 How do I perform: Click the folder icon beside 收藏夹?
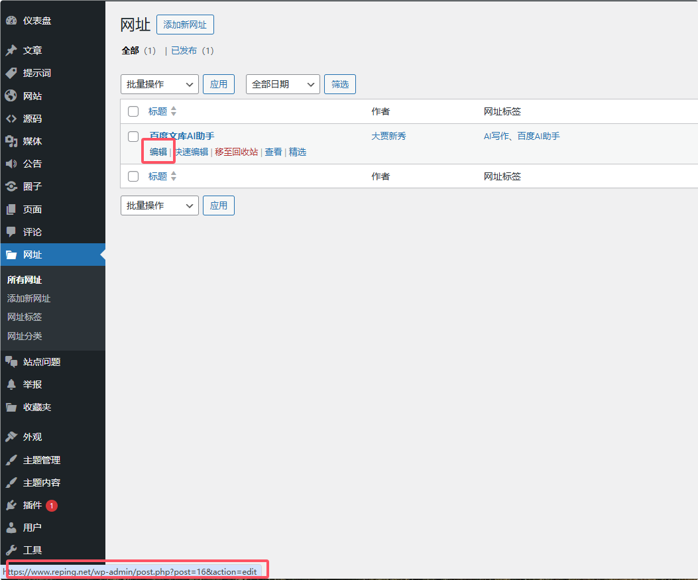click(x=11, y=407)
